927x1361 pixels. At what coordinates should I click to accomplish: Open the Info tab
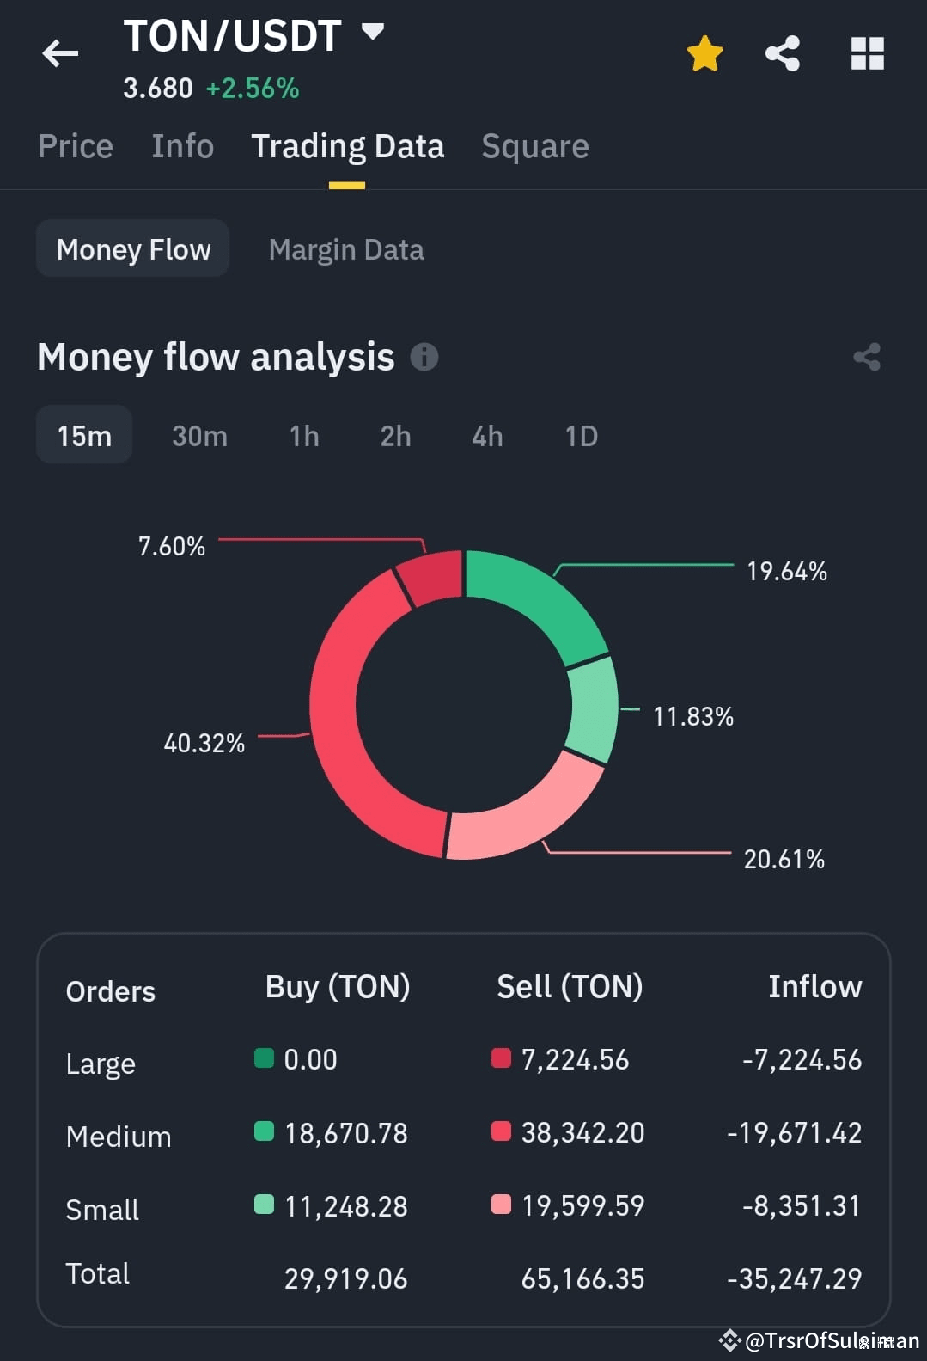(182, 146)
